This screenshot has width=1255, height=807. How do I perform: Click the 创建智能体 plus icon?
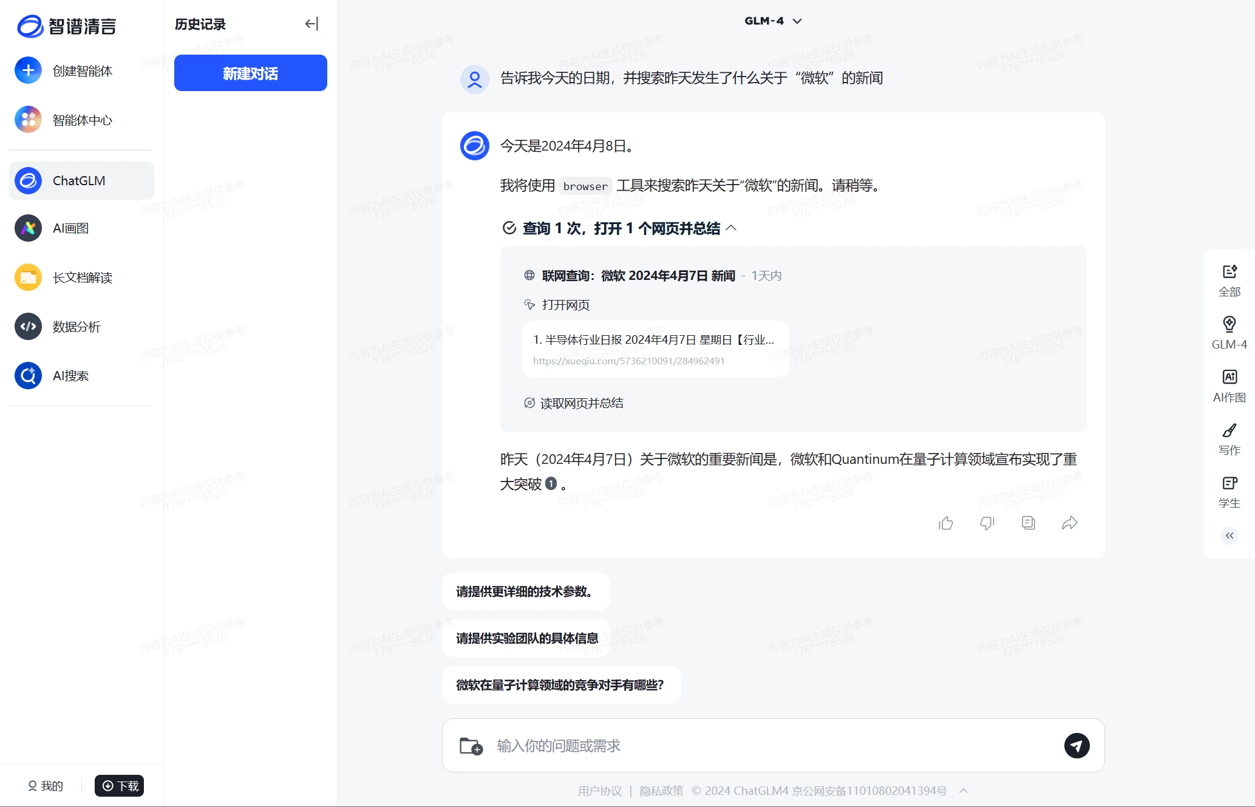coord(28,70)
